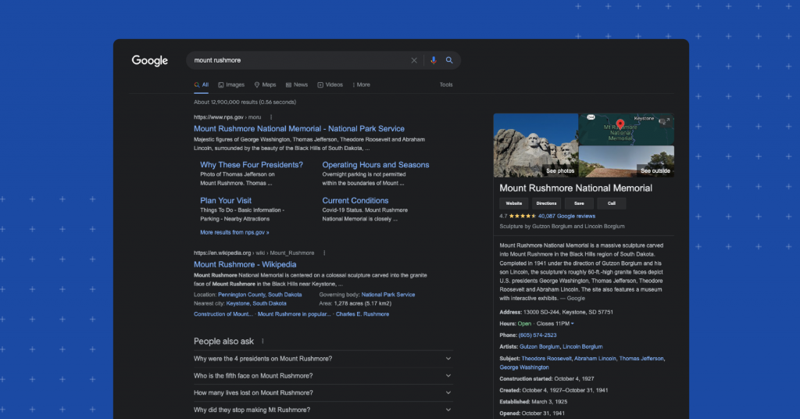800x419 pixels.
Task: Click See photos thumbnail
Action: (536, 145)
